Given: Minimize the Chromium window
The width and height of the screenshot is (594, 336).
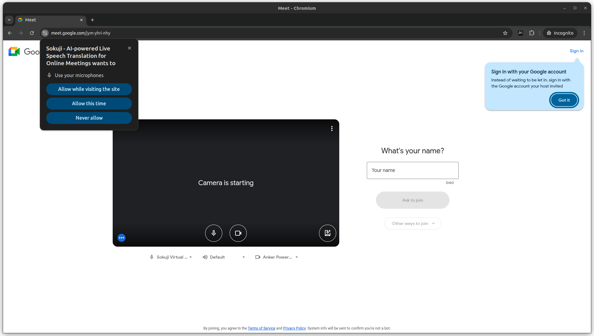Looking at the screenshot, I should [565, 8].
